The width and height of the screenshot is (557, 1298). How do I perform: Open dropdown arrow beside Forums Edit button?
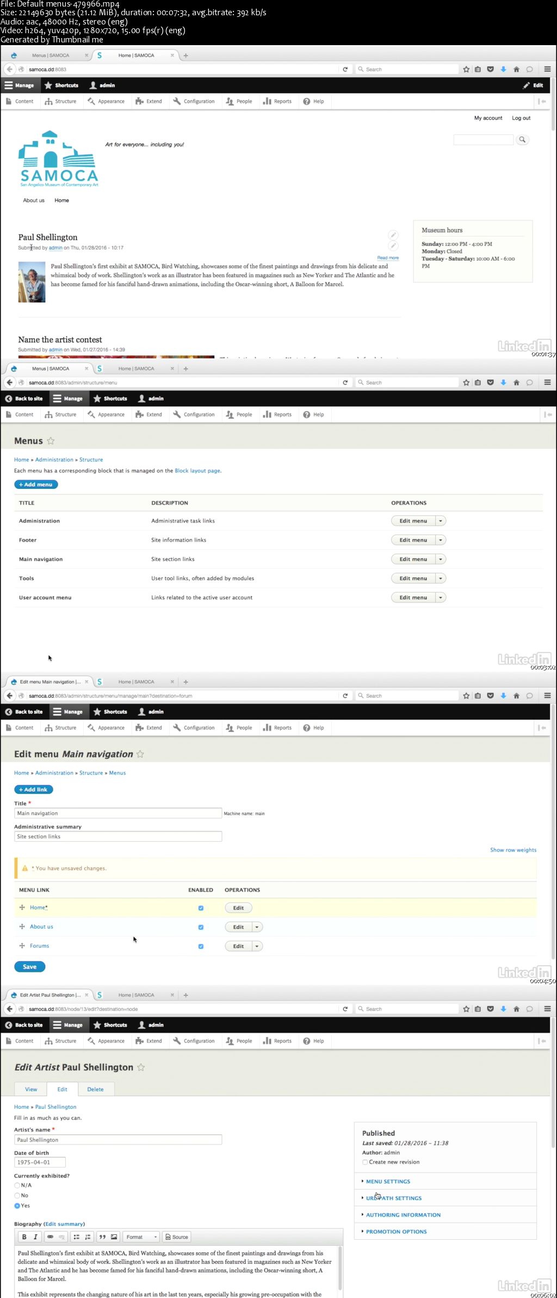pos(257,946)
